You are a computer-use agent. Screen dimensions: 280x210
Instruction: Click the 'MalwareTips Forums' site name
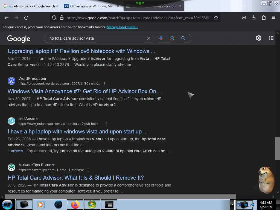36,165
